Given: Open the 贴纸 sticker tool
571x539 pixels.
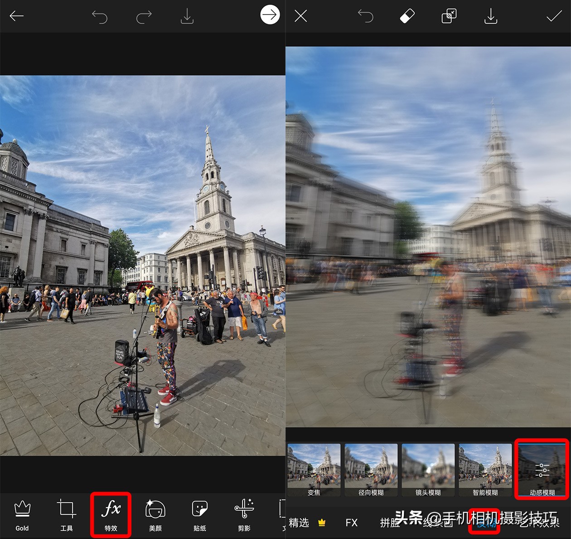Looking at the screenshot, I should coord(199,515).
